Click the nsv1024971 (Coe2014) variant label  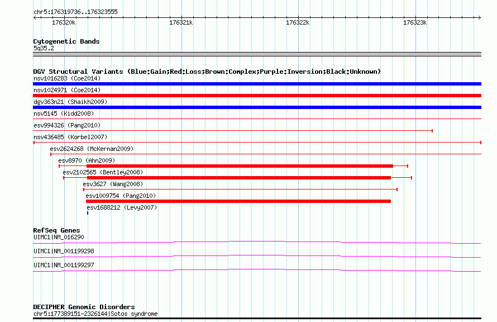[x=67, y=90]
